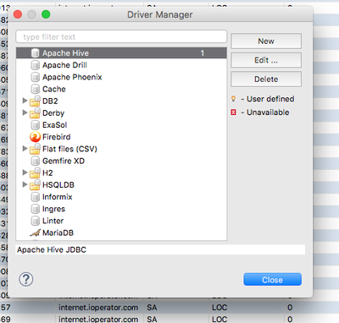Select the Derby entry label
The height and width of the screenshot is (323, 339).
(53, 113)
